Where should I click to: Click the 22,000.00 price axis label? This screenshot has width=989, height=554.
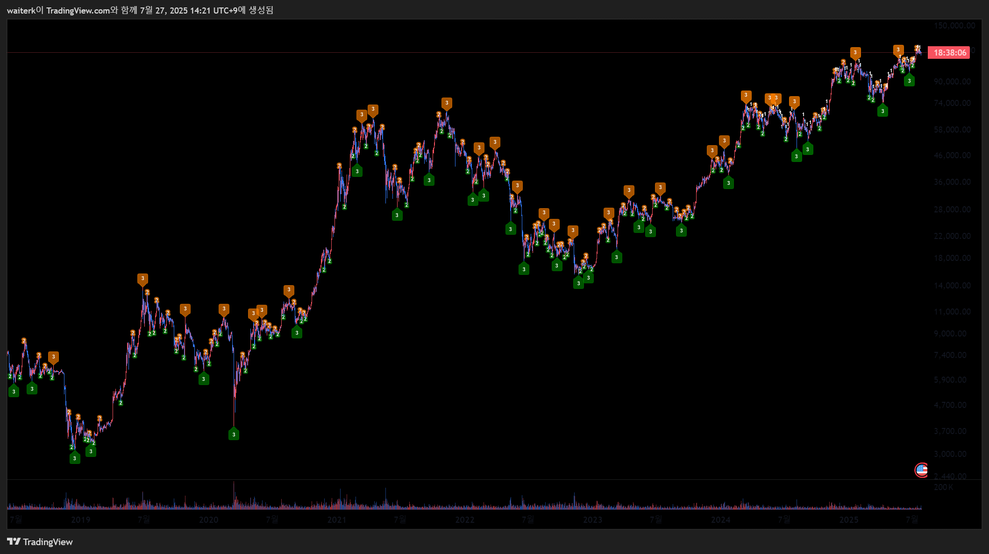(x=952, y=236)
